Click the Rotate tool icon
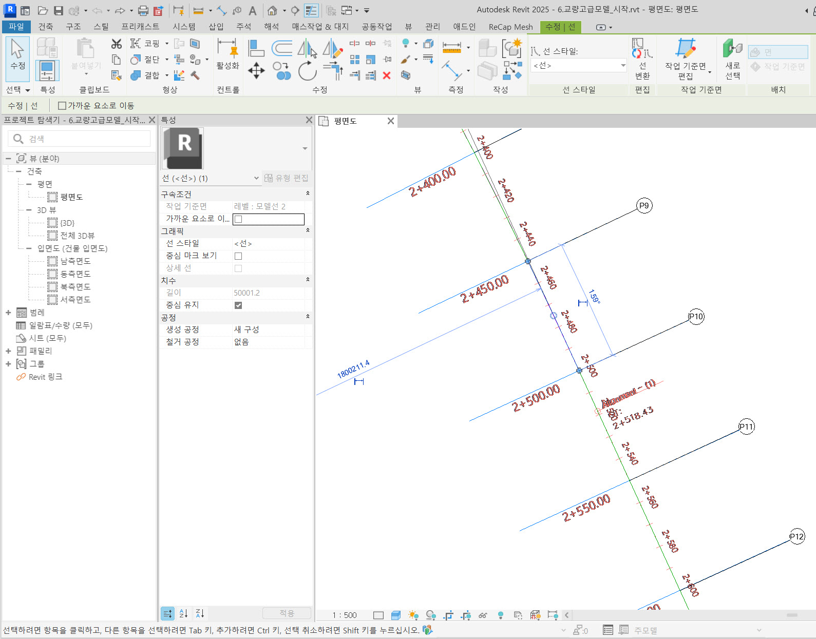This screenshot has width=816, height=639. (x=307, y=70)
